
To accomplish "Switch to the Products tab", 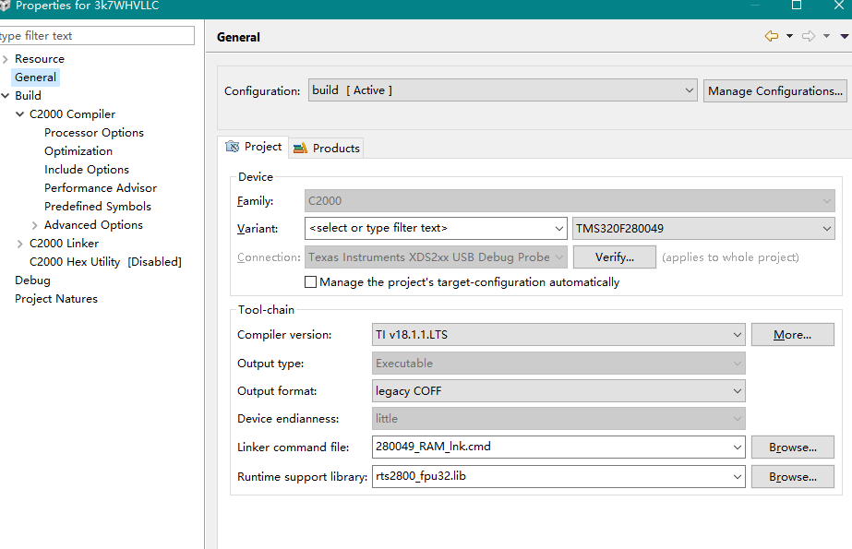I will point(328,148).
